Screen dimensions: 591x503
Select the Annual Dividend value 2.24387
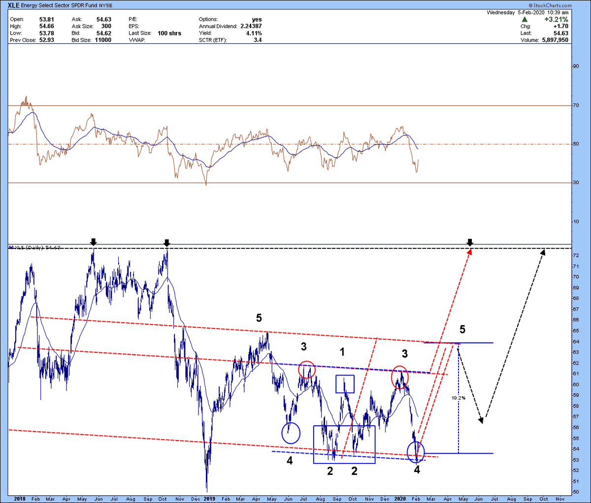click(251, 27)
